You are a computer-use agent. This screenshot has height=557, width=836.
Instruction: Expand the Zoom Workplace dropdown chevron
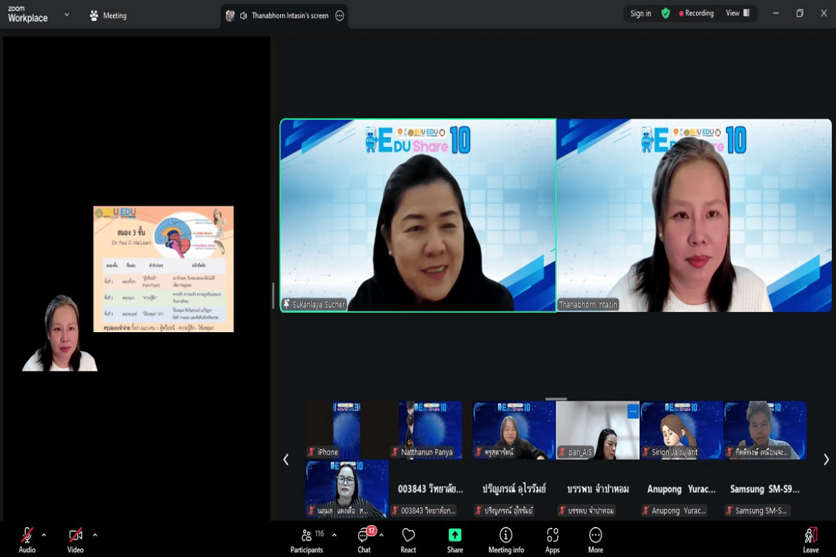67,14
